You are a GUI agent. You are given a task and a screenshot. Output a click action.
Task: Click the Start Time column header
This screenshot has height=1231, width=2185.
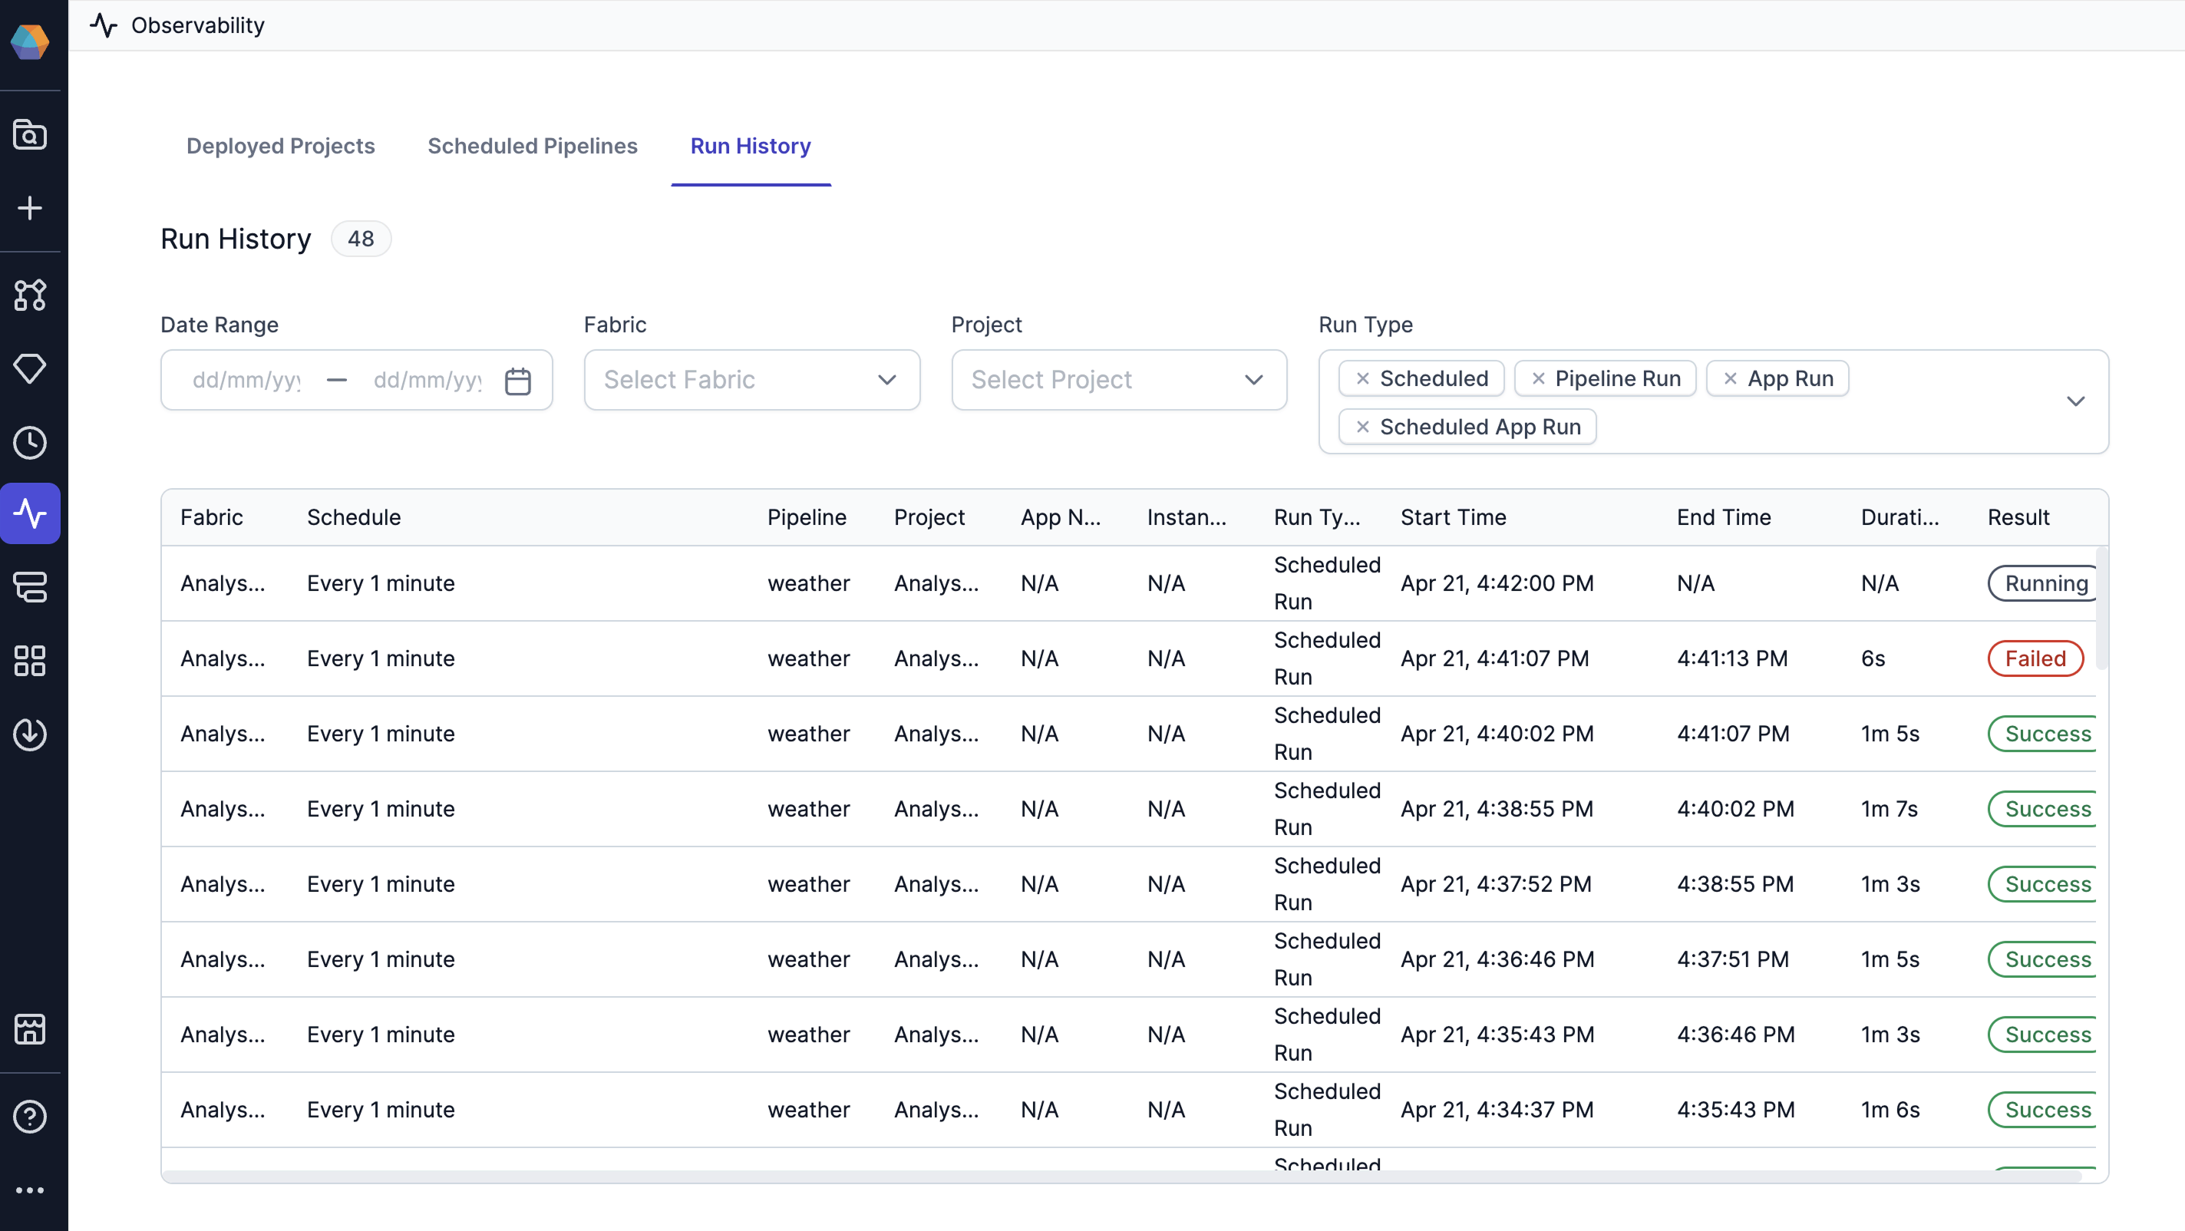click(1453, 517)
